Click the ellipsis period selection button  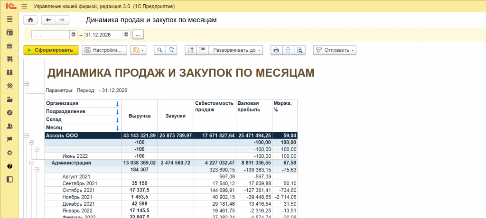click(138, 35)
